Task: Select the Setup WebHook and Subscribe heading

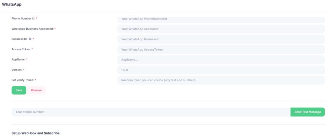Action: 35,133
